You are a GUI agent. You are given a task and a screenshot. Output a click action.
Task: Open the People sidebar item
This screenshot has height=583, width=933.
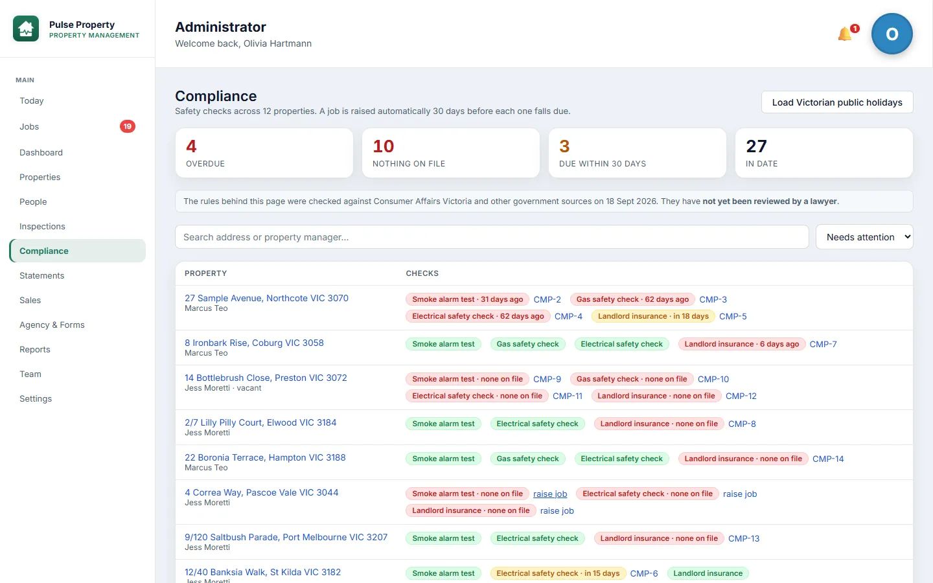(x=78, y=202)
